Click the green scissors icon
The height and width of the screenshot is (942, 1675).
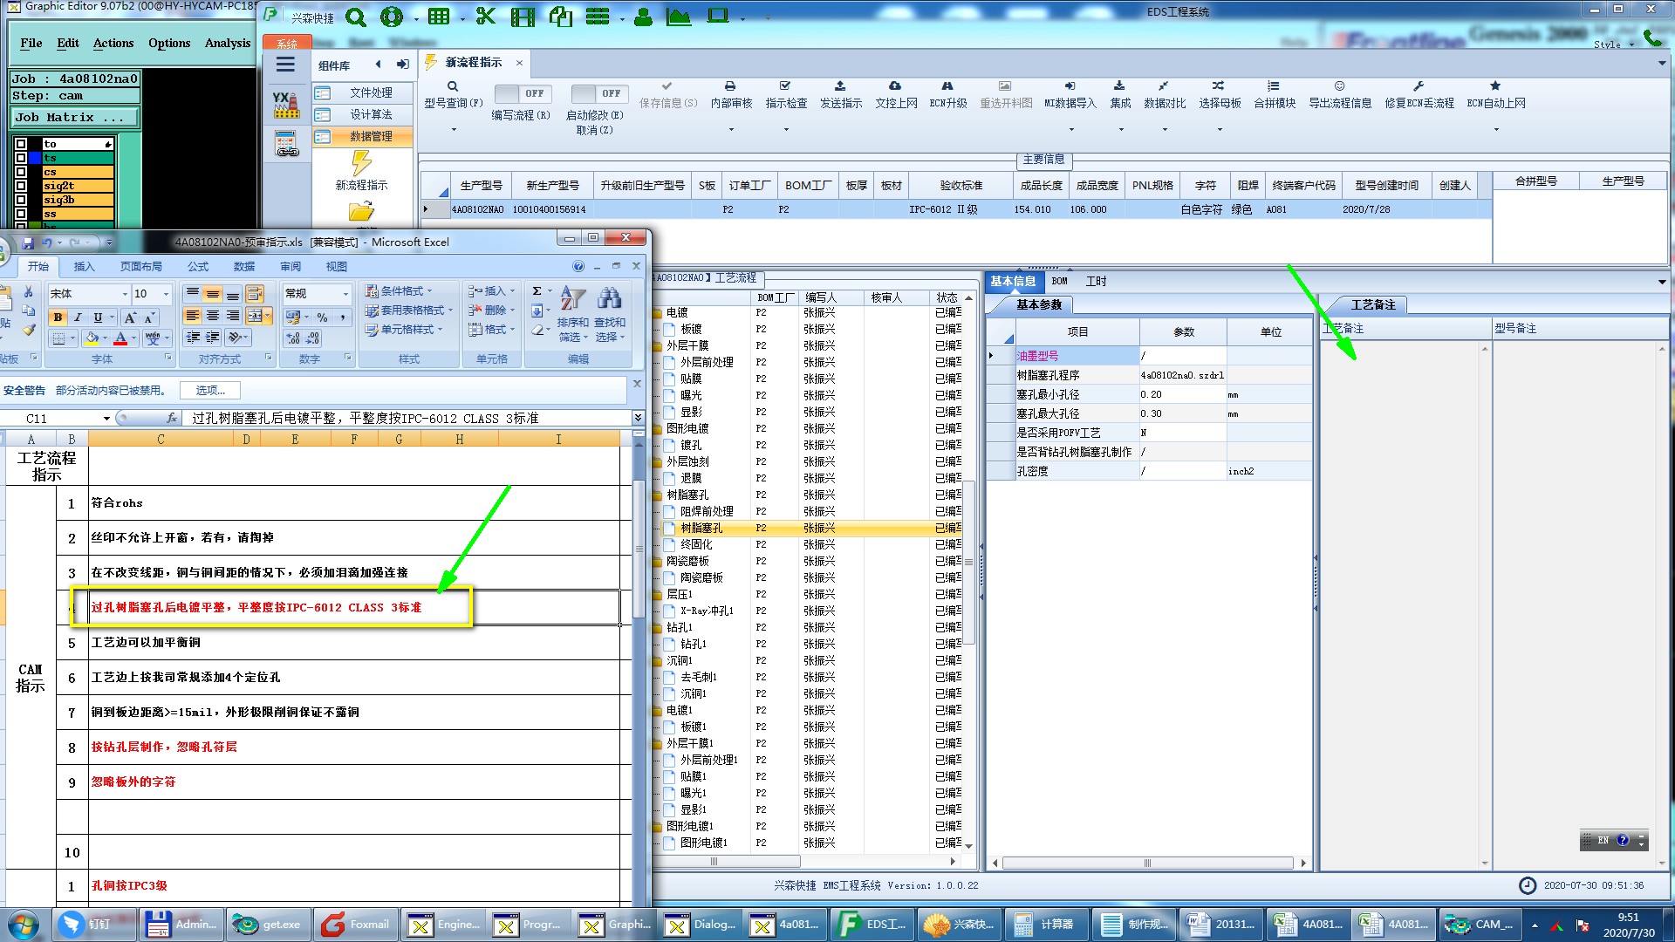point(486,17)
